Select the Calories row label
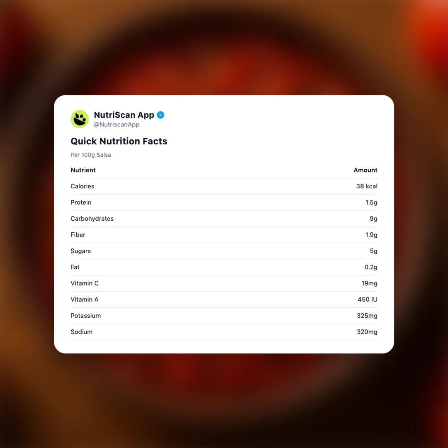 pyautogui.click(x=83, y=186)
